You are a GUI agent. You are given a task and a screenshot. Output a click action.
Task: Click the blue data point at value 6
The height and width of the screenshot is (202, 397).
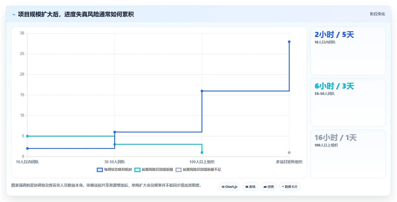[115, 132]
